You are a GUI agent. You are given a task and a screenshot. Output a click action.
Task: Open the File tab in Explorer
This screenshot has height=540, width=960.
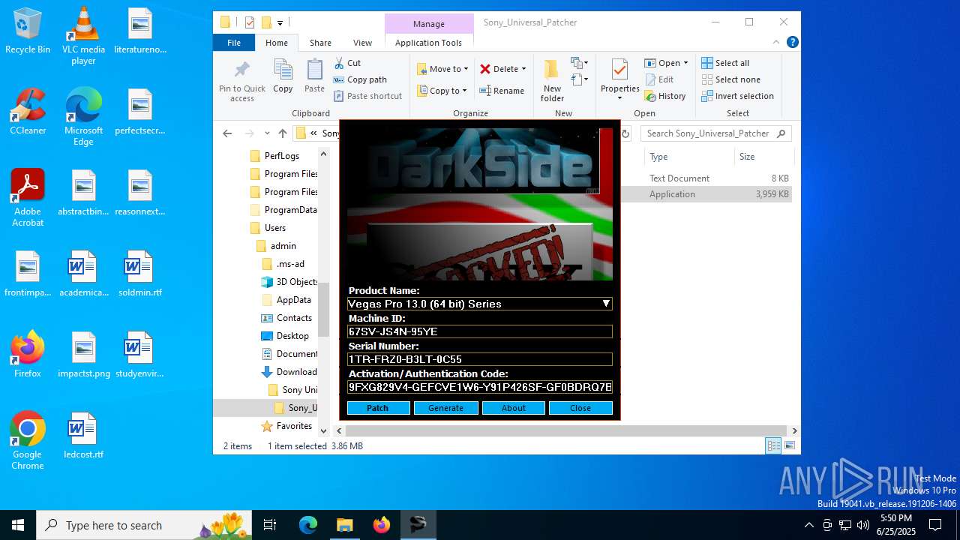coord(234,43)
